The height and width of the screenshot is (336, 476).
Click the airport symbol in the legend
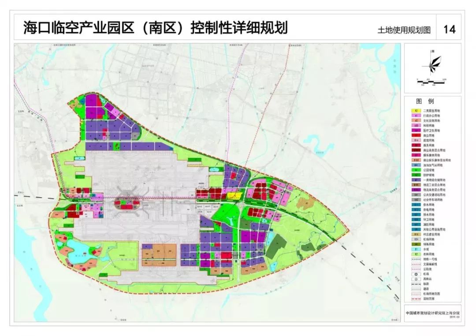click(416, 274)
